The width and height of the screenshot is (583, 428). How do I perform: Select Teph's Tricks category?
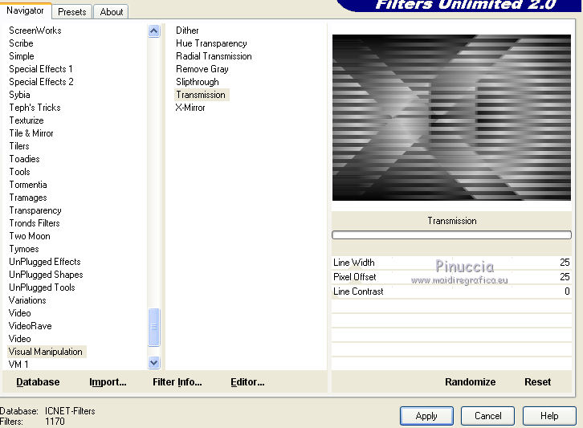point(35,108)
